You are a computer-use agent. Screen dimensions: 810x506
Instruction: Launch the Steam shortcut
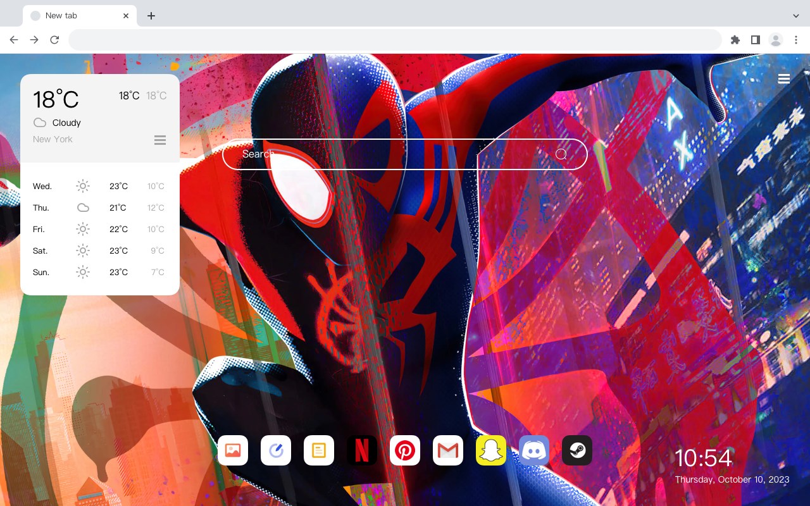coord(577,450)
